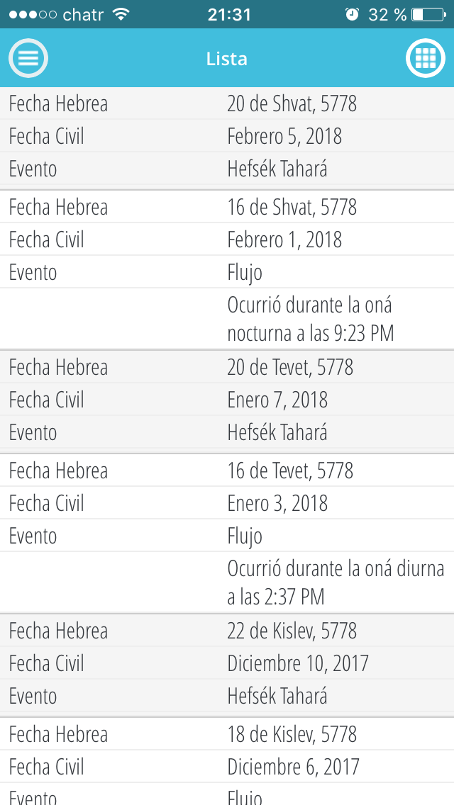
Task: Tap the note about 9:23 PM occurrence
Action: pos(310,319)
